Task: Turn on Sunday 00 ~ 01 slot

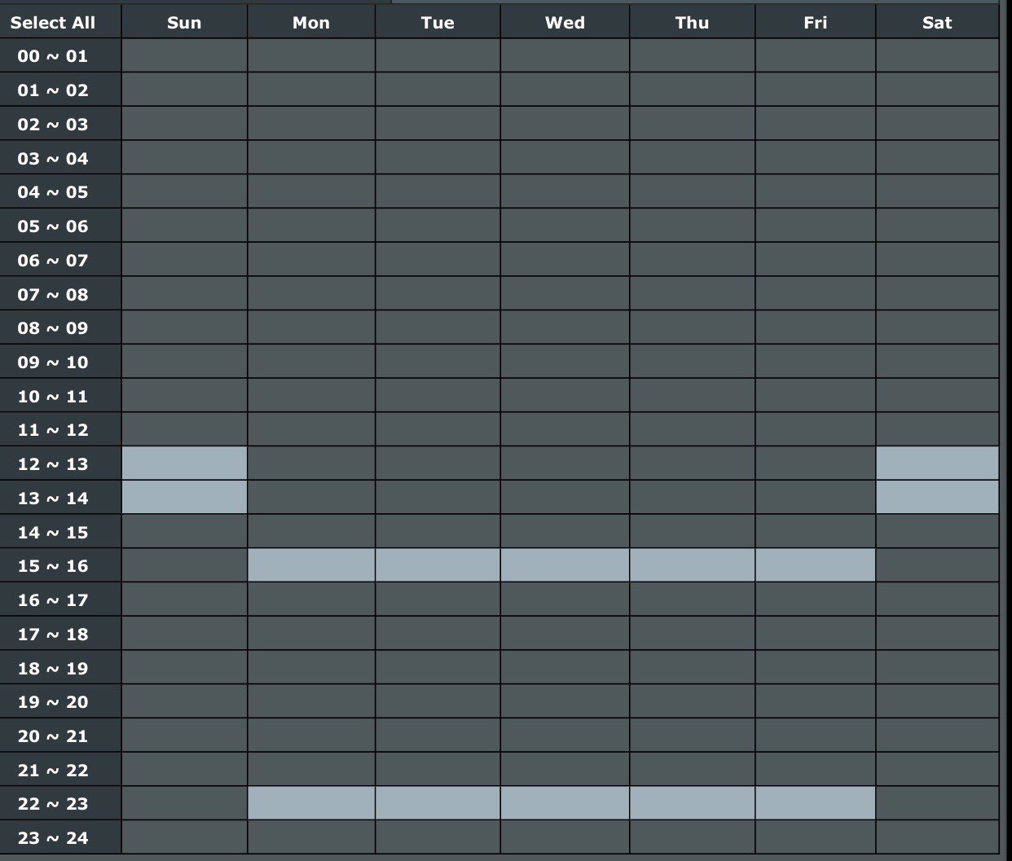Action: 184,56
